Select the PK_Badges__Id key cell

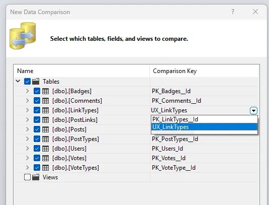204,91
